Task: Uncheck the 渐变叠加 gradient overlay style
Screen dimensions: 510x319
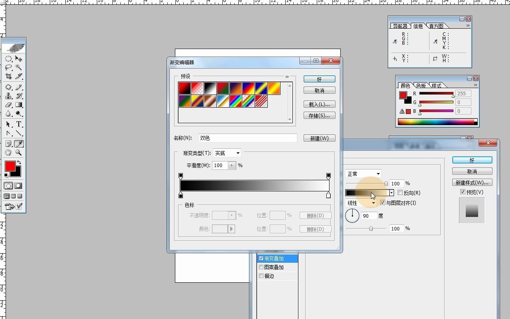Action: pos(261,258)
